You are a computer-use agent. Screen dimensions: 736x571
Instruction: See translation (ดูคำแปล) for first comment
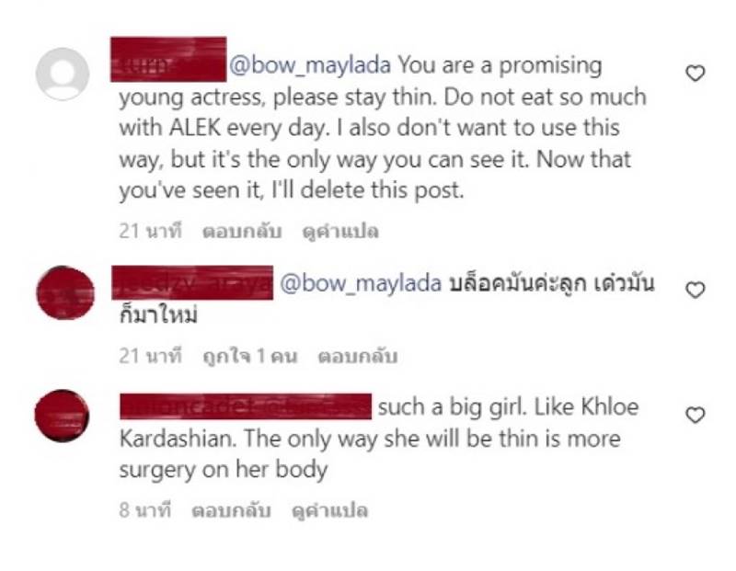tap(340, 232)
